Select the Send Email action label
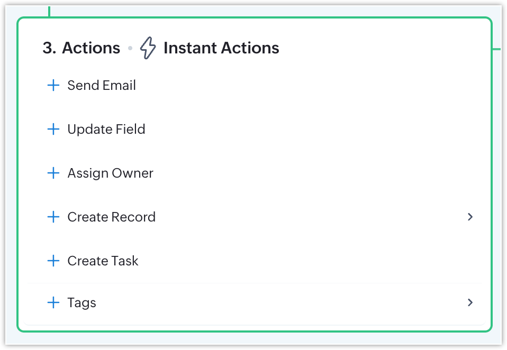Viewport: 507px width, 350px height. 102,86
